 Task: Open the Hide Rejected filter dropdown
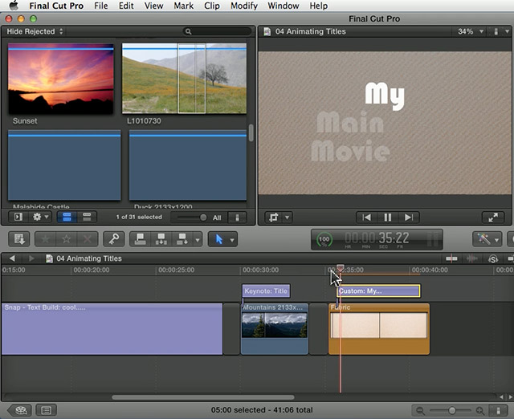35,31
